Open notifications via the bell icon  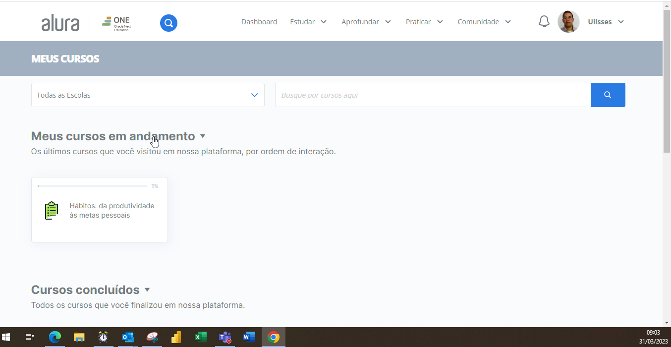(x=544, y=21)
